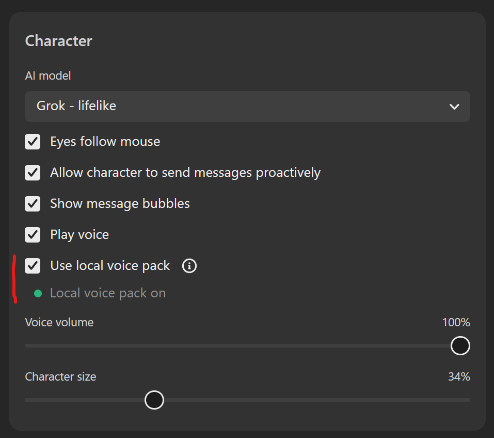Click the info icon beside Use local voice pack
The width and height of the screenshot is (494, 438).
(x=189, y=266)
